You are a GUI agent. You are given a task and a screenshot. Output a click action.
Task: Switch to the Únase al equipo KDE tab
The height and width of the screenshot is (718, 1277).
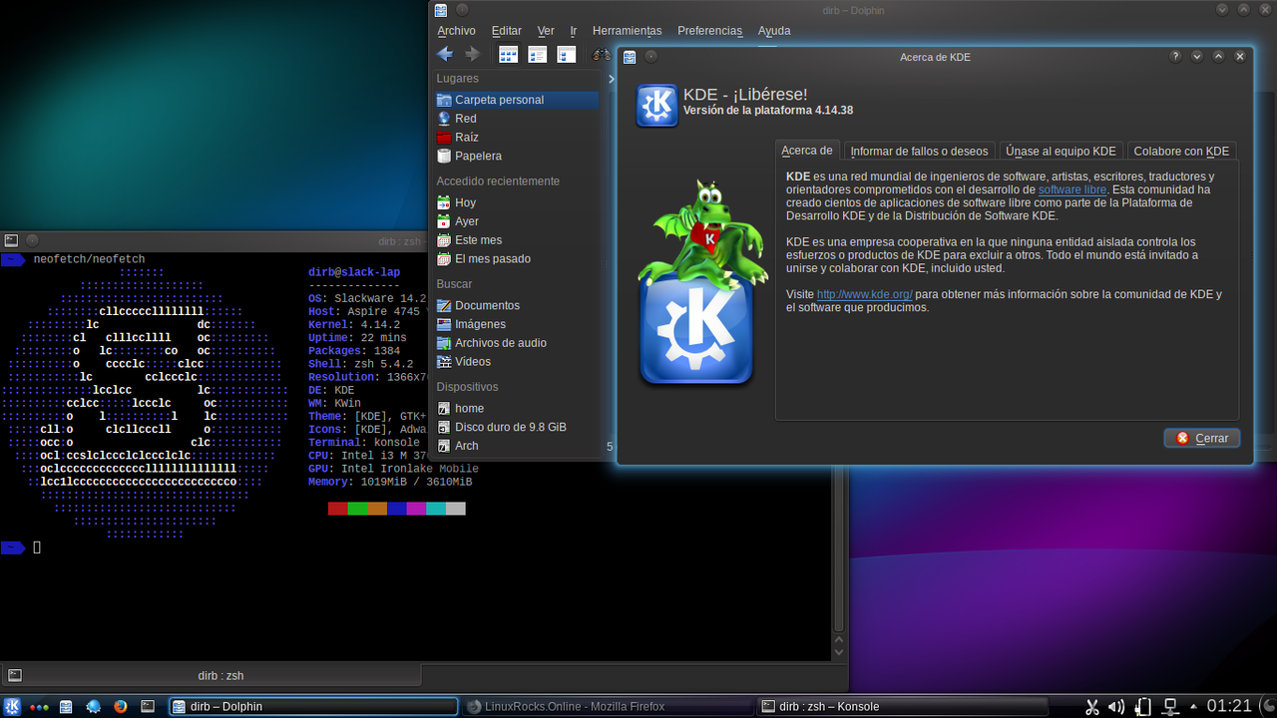point(1061,152)
